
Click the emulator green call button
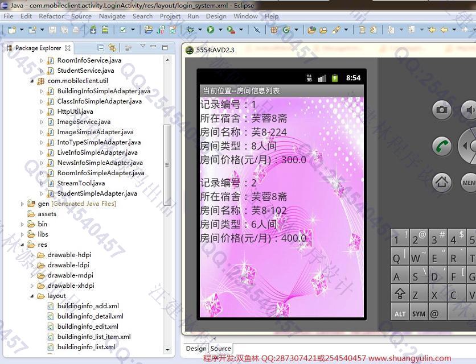point(442,146)
